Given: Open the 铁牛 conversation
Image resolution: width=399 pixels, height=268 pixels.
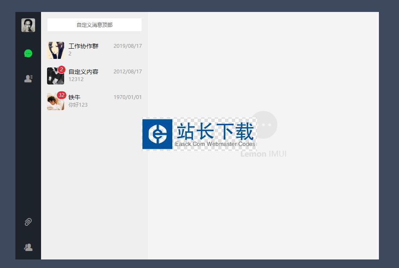Looking at the screenshot, I should pos(95,102).
